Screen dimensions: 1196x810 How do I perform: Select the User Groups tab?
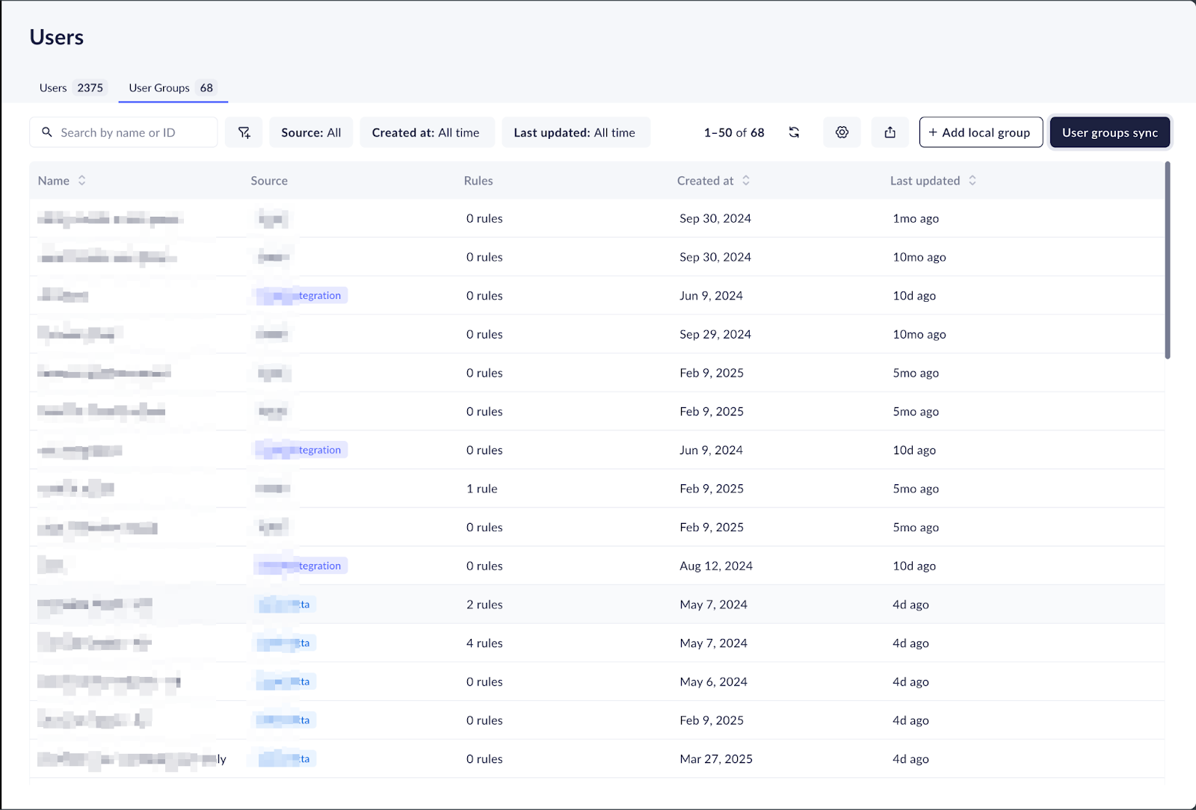[x=172, y=87]
